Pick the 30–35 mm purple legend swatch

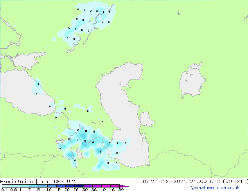[x=90, y=186]
